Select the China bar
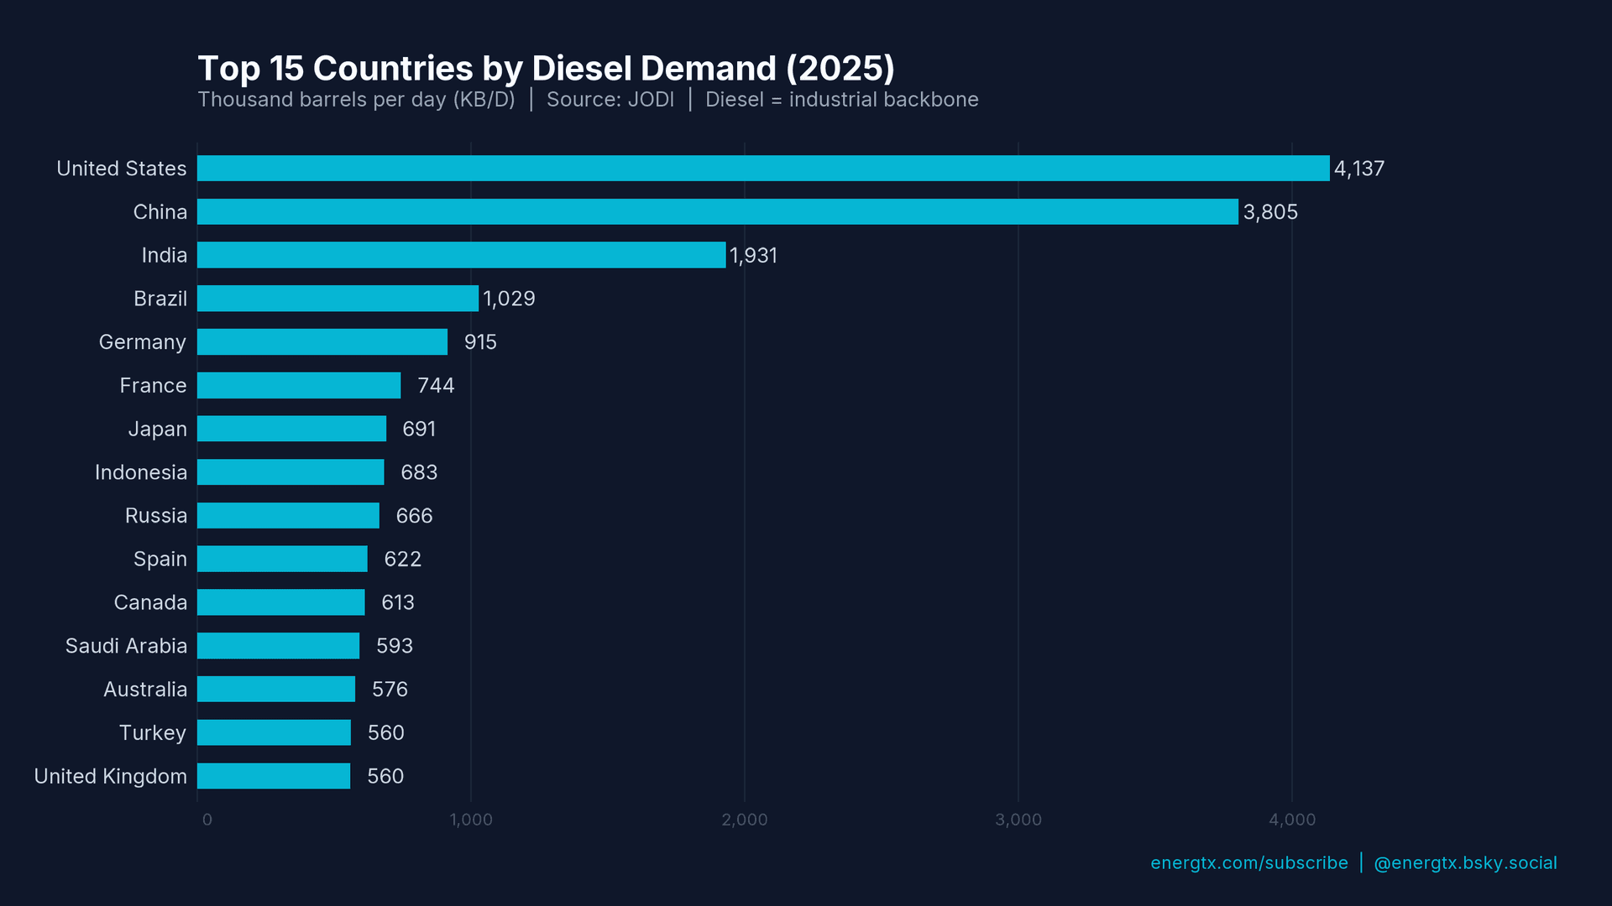Image resolution: width=1612 pixels, height=906 pixels. [x=714, y=211]
